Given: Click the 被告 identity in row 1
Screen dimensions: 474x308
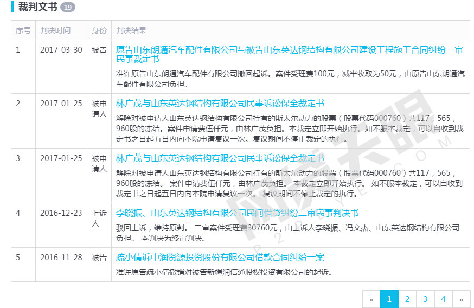Looking at the screenshot, I should tap(99, 49).
